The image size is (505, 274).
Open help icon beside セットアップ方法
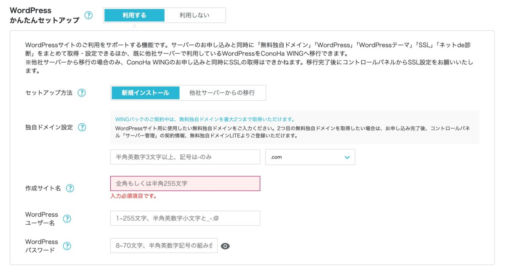pyautogui.click(x=82, y=93)
